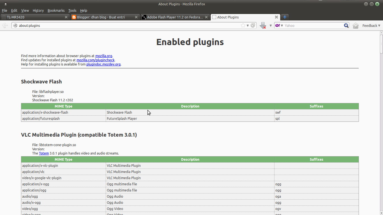Open the History menu
The height and width of the screenshot is (215, 383).
point(38,10)
